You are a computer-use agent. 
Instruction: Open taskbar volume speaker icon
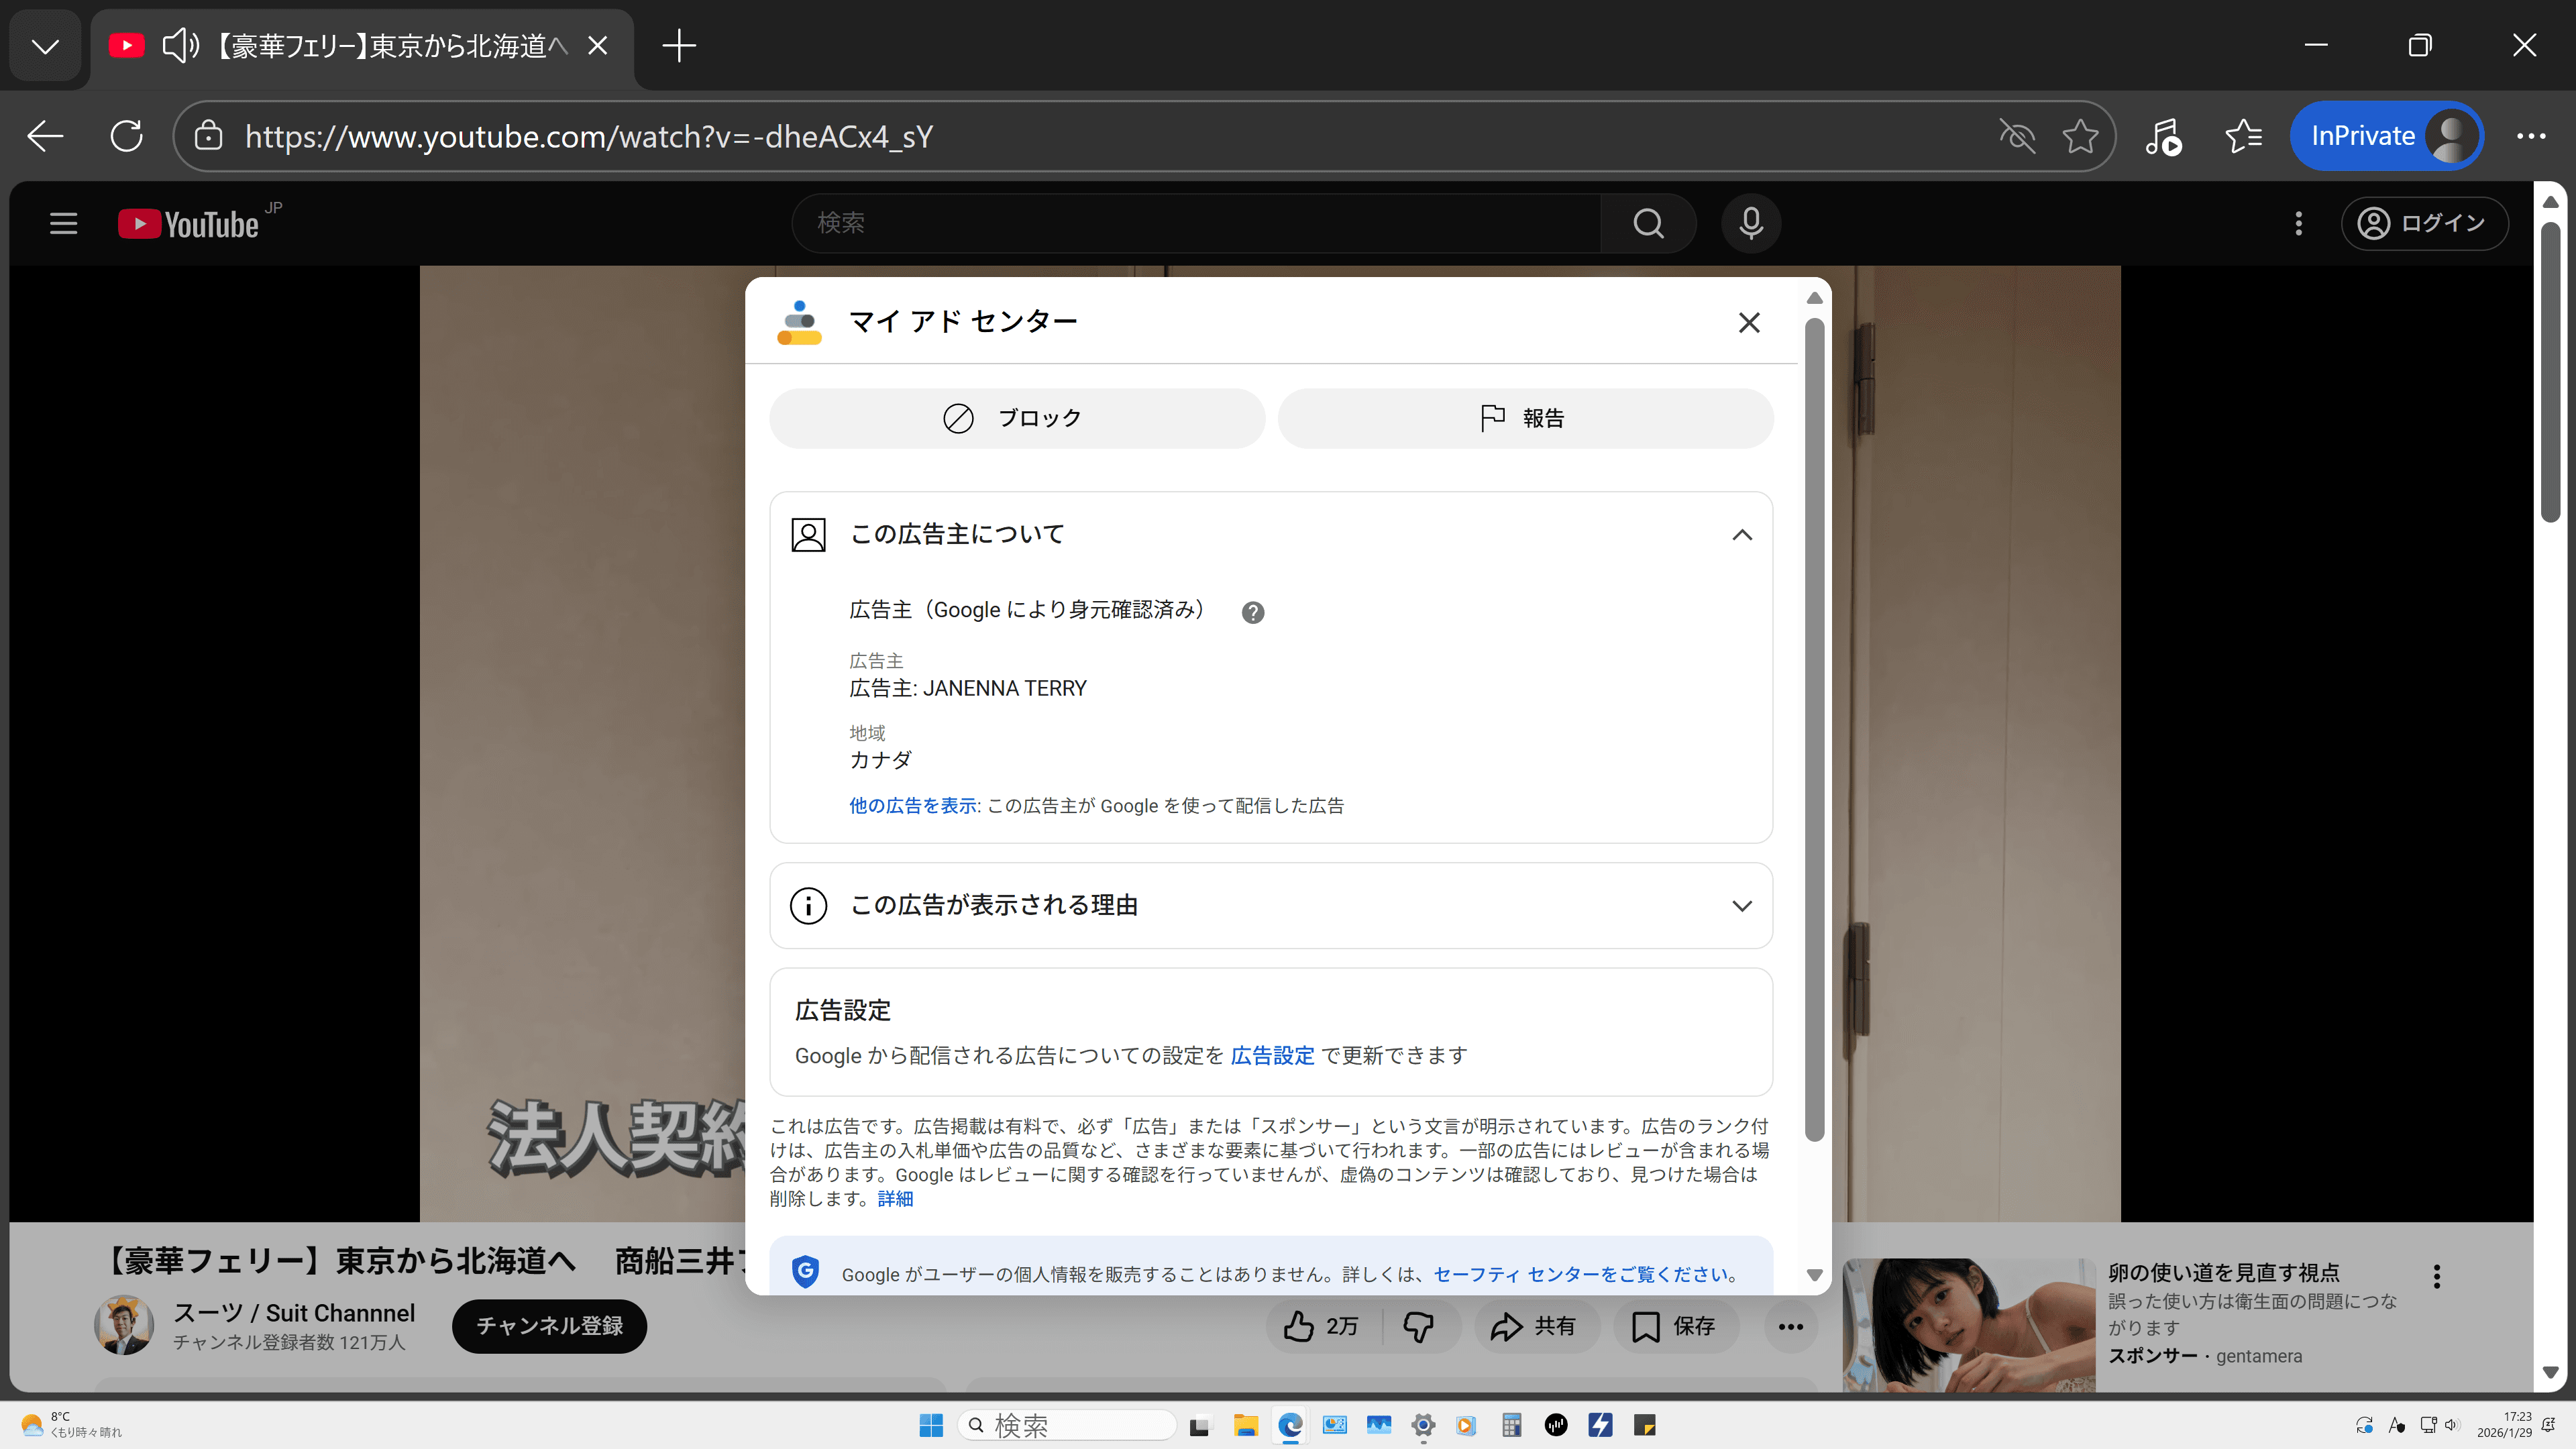[x=2452, y=1425]
